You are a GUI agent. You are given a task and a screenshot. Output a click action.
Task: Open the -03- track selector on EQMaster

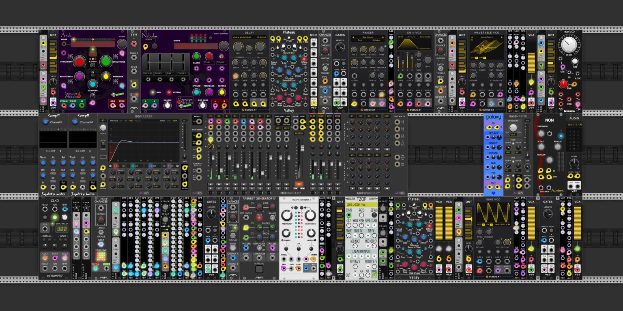coord(103,121)
